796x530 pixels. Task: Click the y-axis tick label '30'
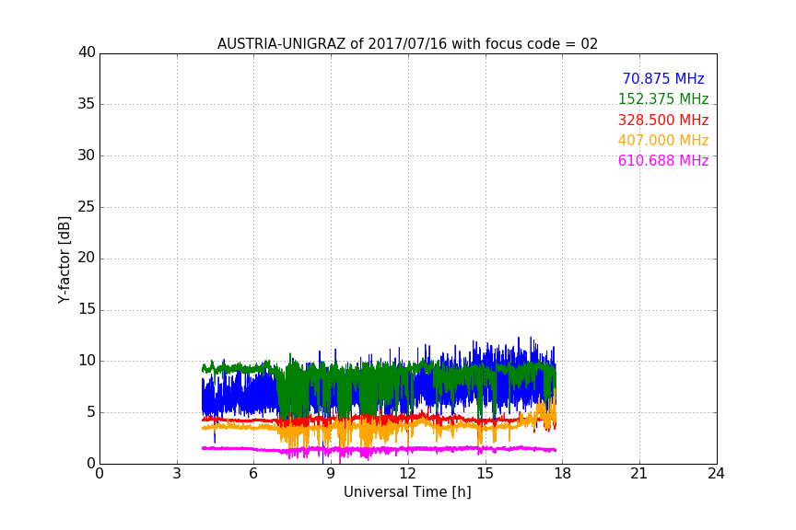click(x=87, y=156)
